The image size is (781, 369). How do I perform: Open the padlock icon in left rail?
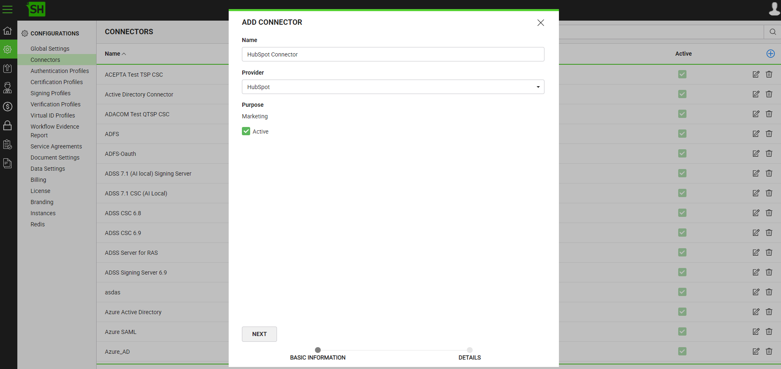7,125
